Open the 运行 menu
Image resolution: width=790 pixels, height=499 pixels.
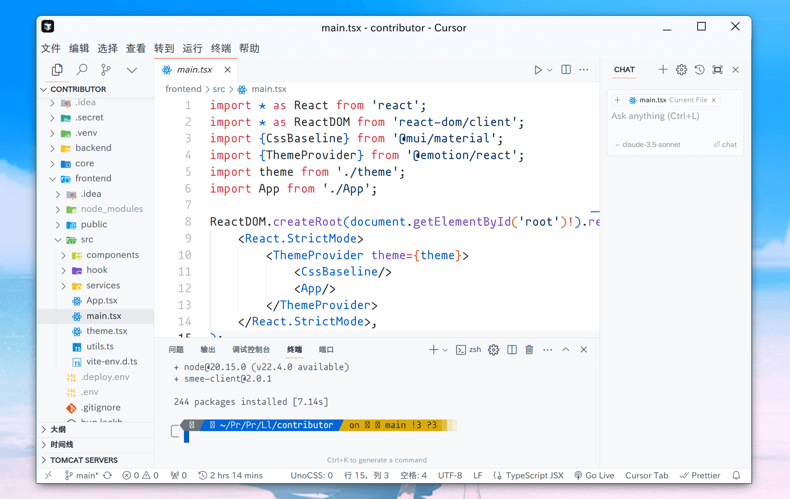pyautogui.click(x=192, y=48)
